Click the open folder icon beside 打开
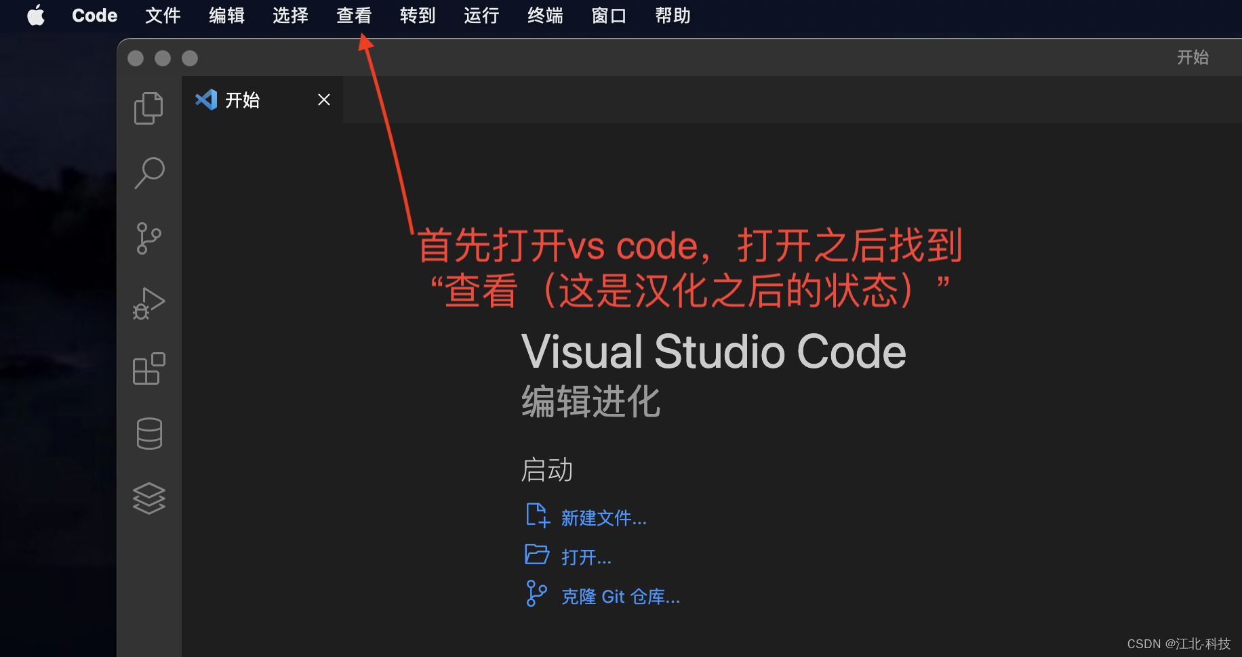 (x=537, y=555)
